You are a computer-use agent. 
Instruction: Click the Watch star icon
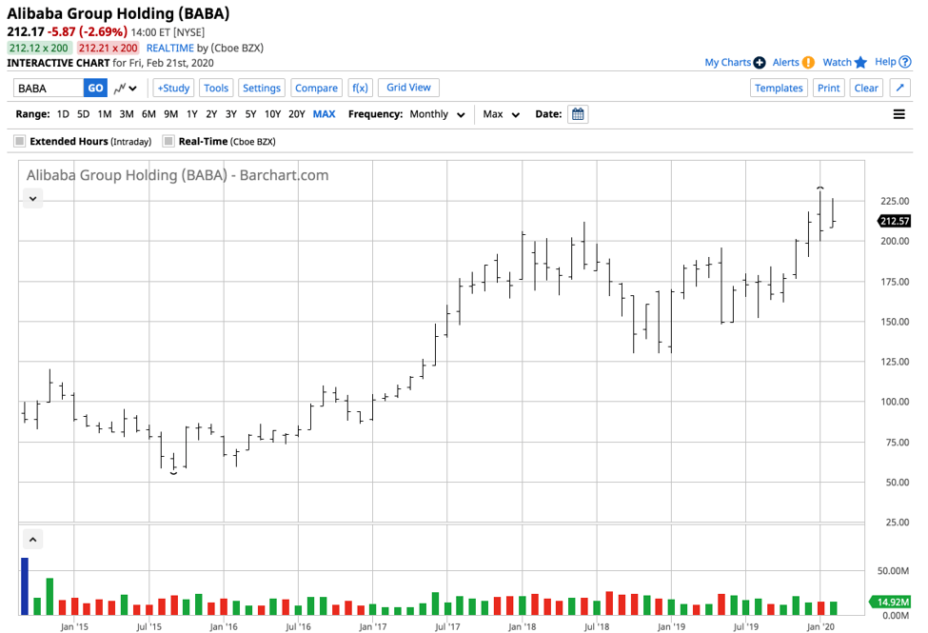pos(860,62)
